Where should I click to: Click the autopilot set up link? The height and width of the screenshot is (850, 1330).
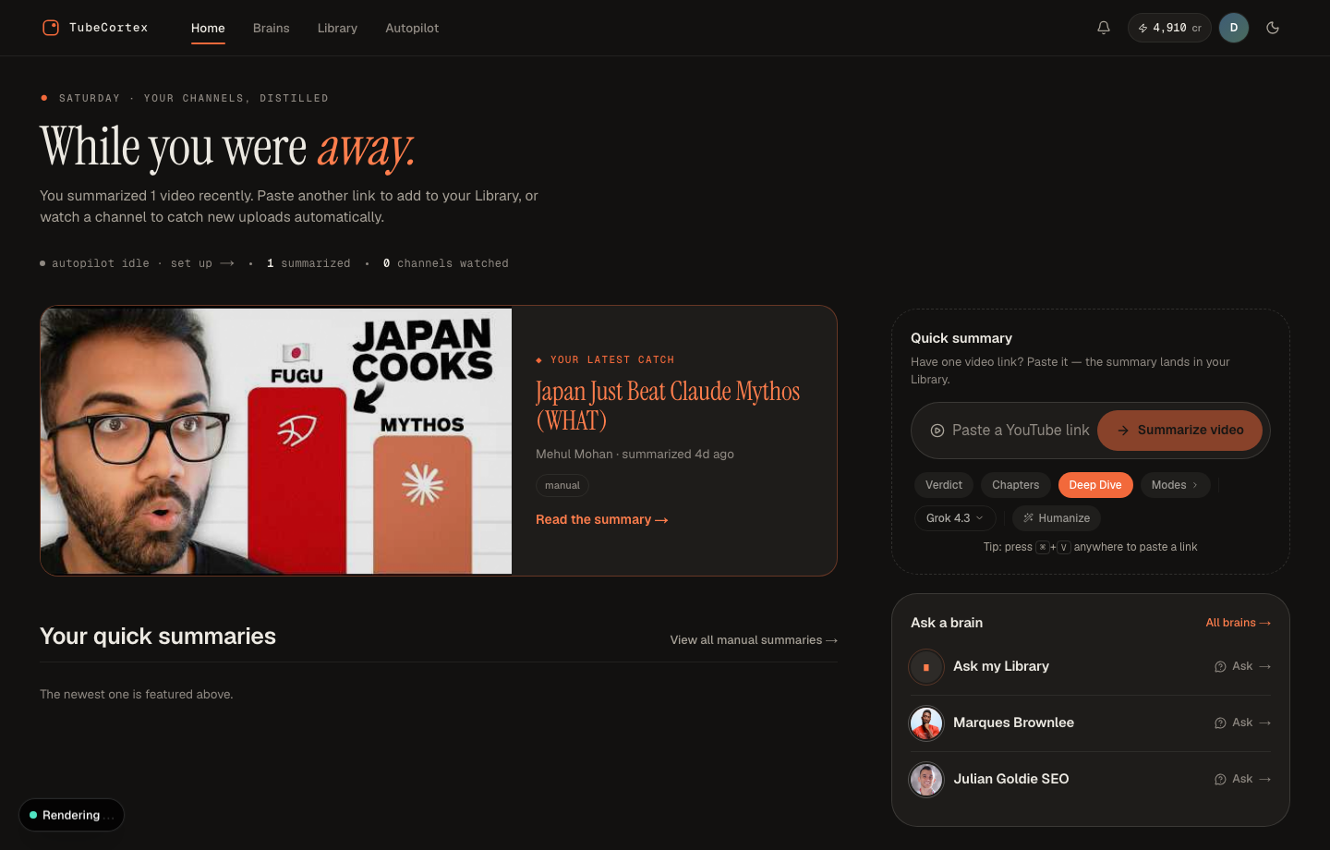pos(202,263)
